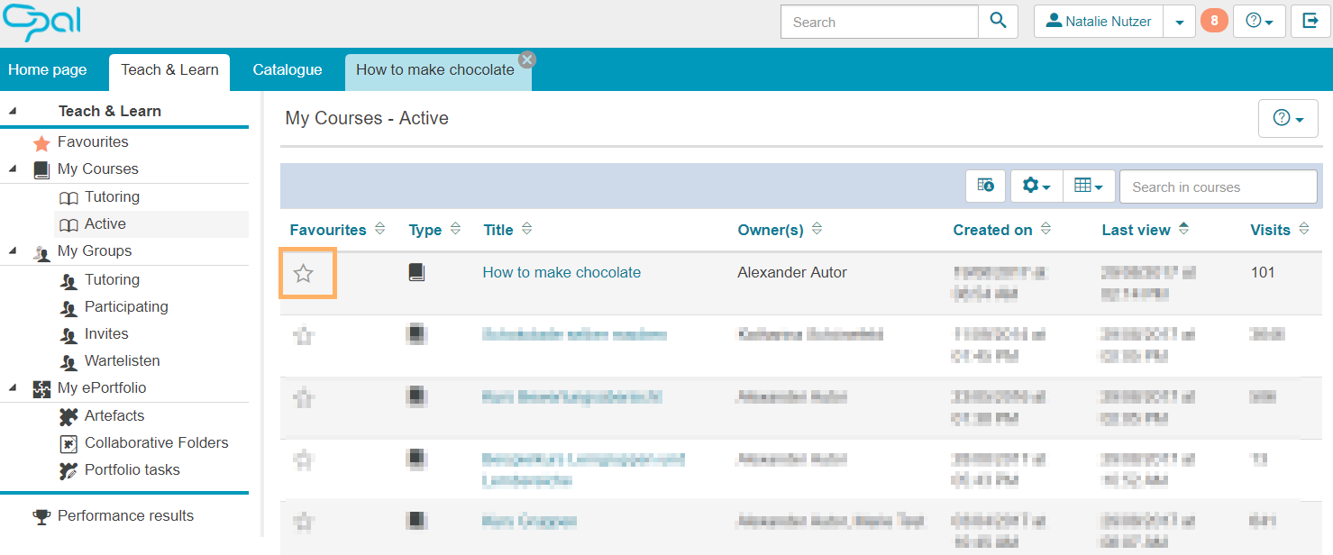Go to the Home page tab
Image resolution: width=1333 pixels, height=555 pixels.
48,70
